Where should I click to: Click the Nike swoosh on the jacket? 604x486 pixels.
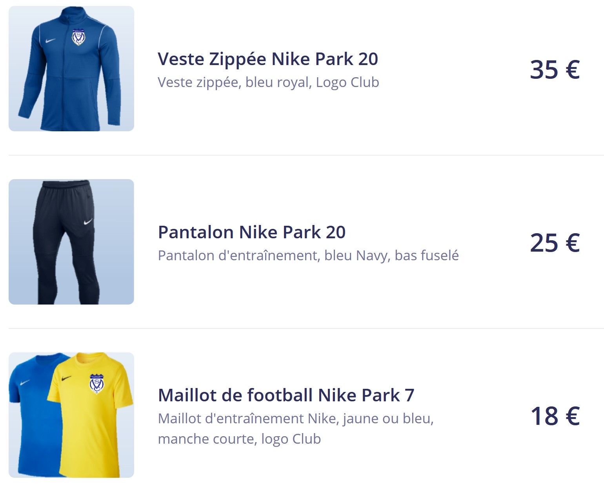(x=50, y=40)
